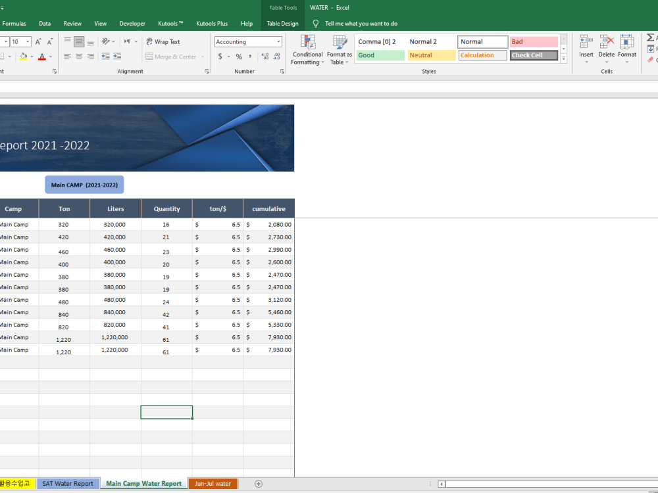
Task: Apply the accounting dollar format
Action: (220, 56)
